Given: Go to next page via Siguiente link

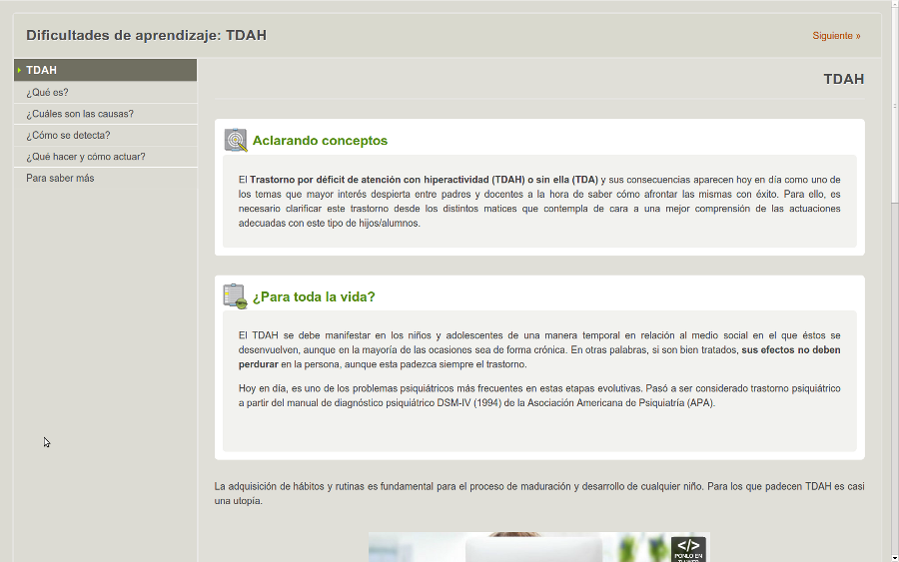Looking at the screenshot, I should [836, 36].
